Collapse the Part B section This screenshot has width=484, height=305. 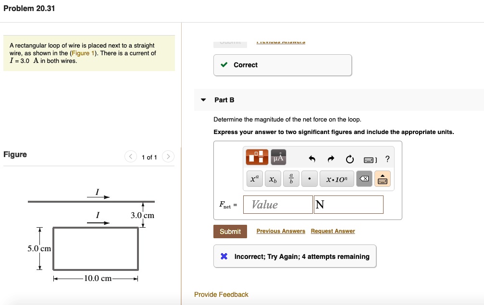point(203,100)
